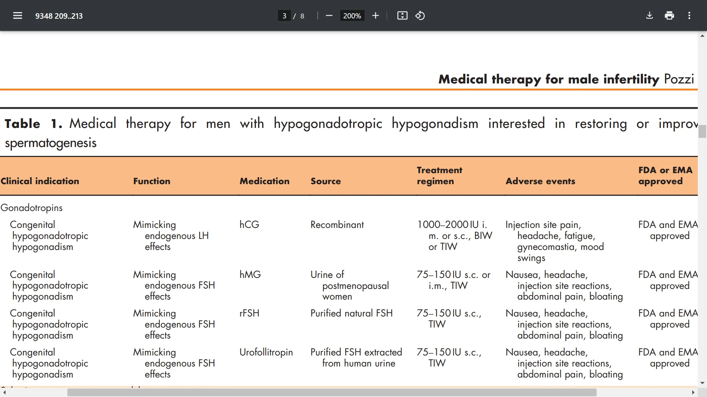This screenshot has height=397, width=707.
Task: Click 'Urine of postmenopausal women' cell
Action: pyautogui.click(x=350, y=286)
